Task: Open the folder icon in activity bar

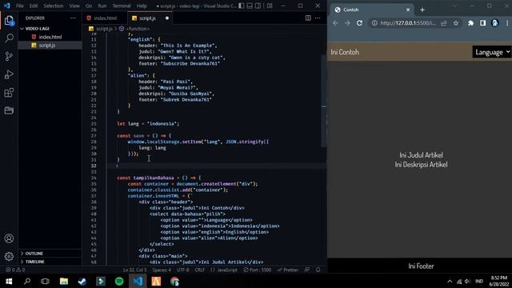Action: click(x=9, y=110)
